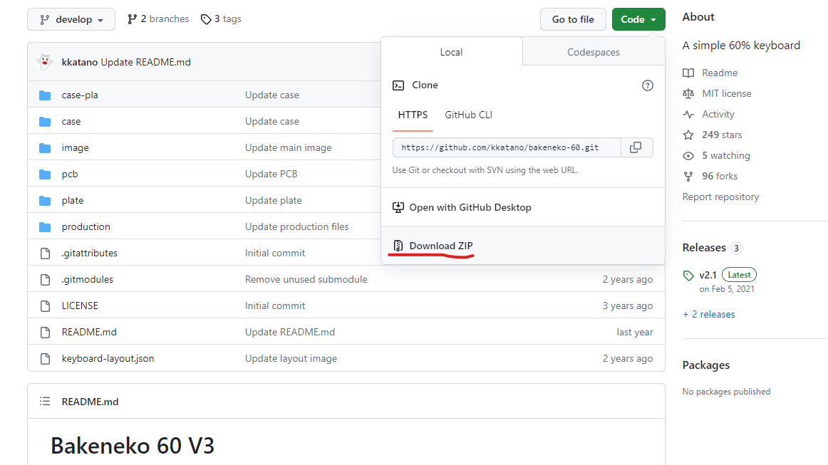This screenshot has width=828, height=465.
Task: Switch to the Codespaces tab
Action: point(594,52)
